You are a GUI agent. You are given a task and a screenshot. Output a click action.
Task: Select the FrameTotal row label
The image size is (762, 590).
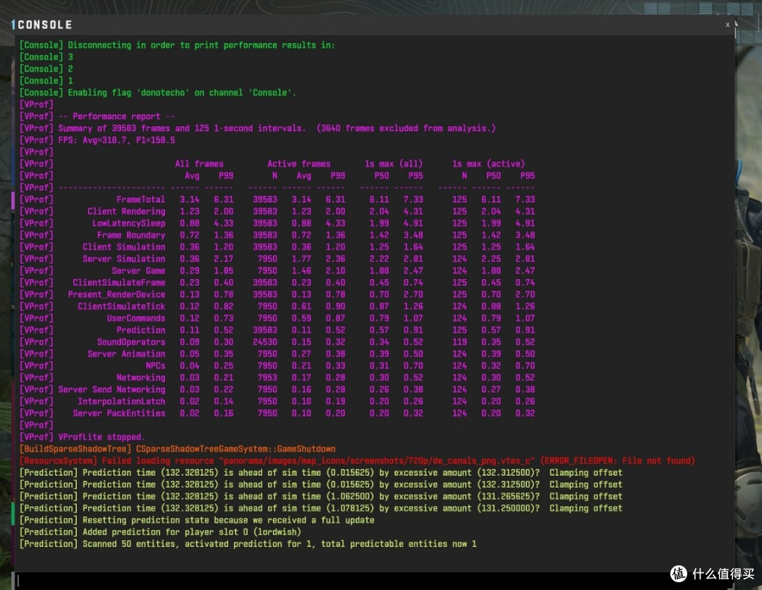(x=140, y=199)
